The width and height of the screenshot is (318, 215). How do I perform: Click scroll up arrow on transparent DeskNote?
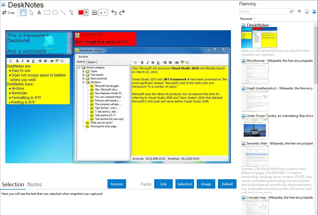pyautogui.click(x=69, y=35)
